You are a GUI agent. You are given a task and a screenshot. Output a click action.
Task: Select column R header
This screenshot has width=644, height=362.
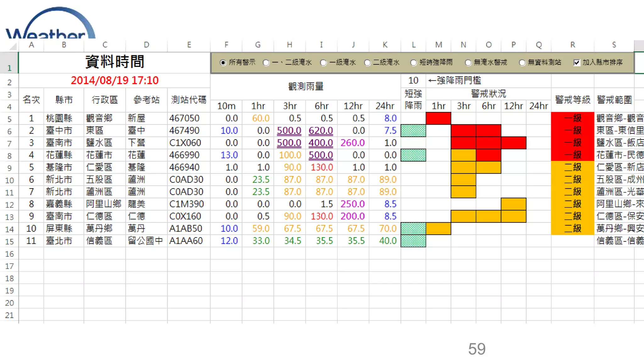point(573,45)
